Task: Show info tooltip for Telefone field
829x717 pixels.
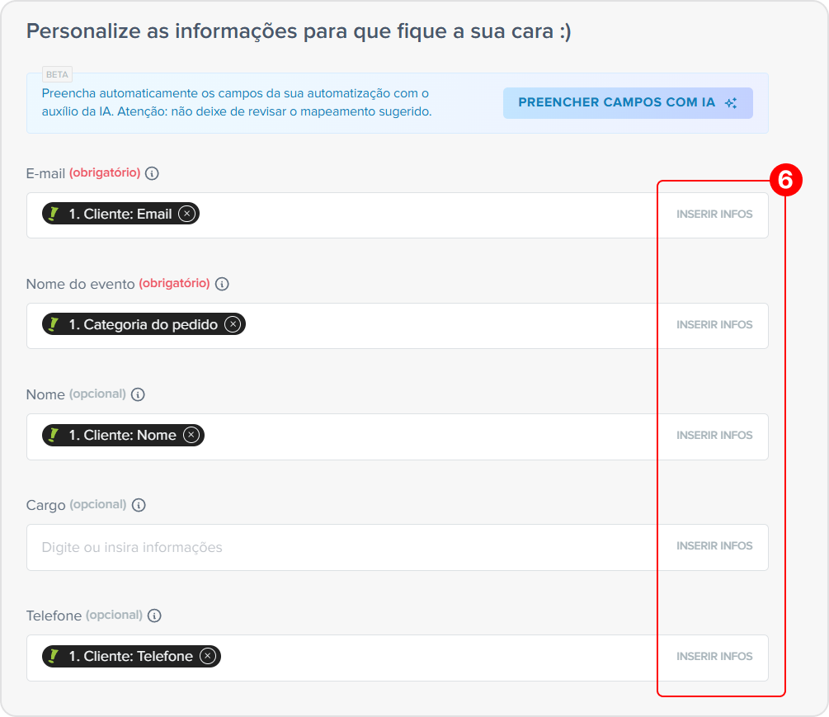Action: (154, 616)
